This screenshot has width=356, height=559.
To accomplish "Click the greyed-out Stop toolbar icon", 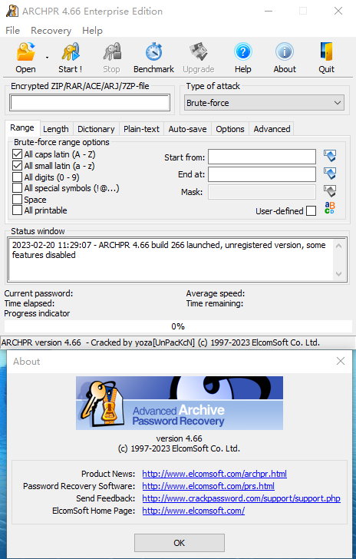I will [x=111, y=51].
